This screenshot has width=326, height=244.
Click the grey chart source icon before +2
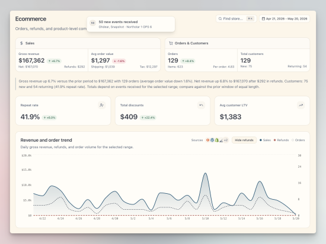(x=221, y=141)
